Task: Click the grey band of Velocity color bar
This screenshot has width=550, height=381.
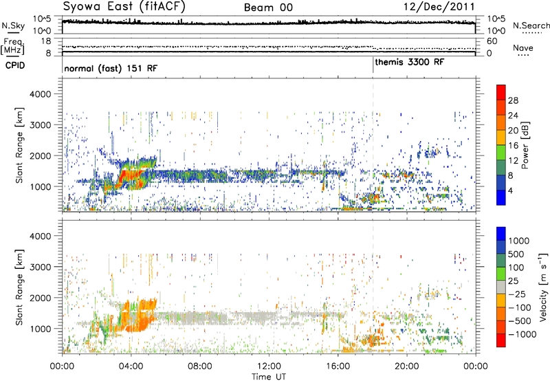Action: tap(501, 287)
